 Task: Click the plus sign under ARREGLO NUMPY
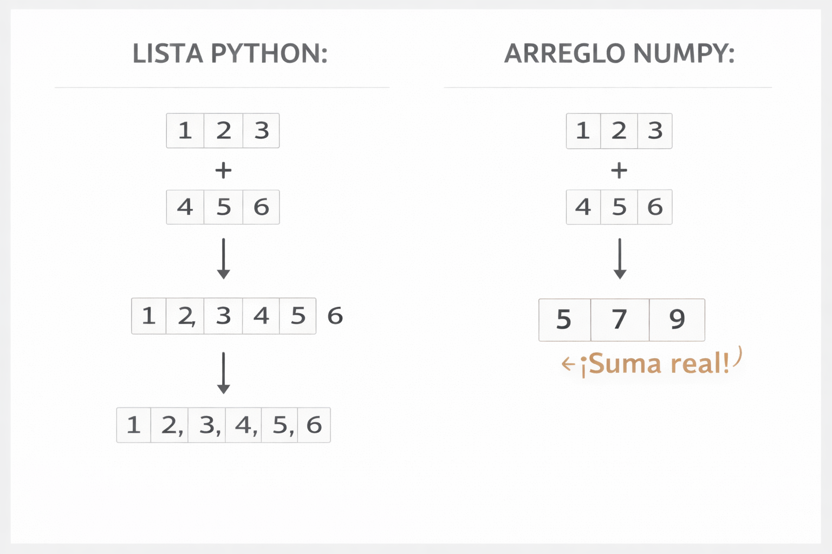[x=619, y=171]
